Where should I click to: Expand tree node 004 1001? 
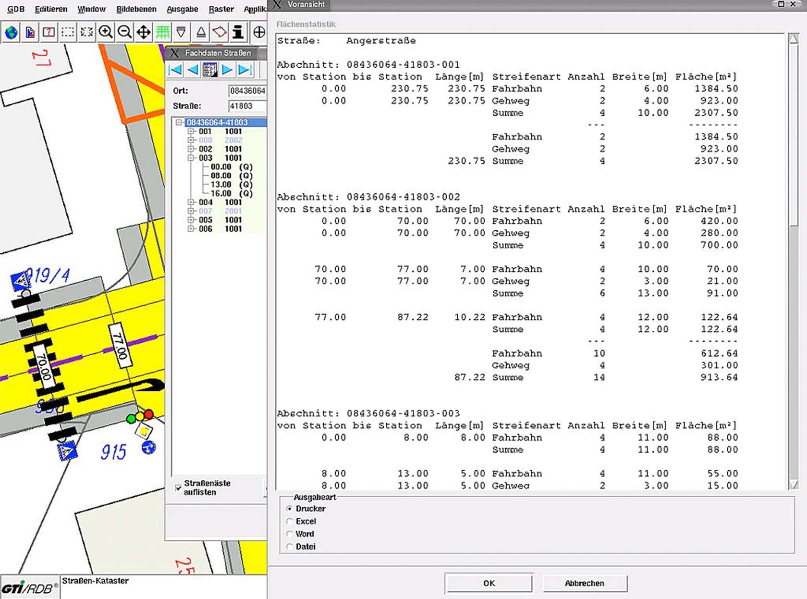[x=191, y=202]
